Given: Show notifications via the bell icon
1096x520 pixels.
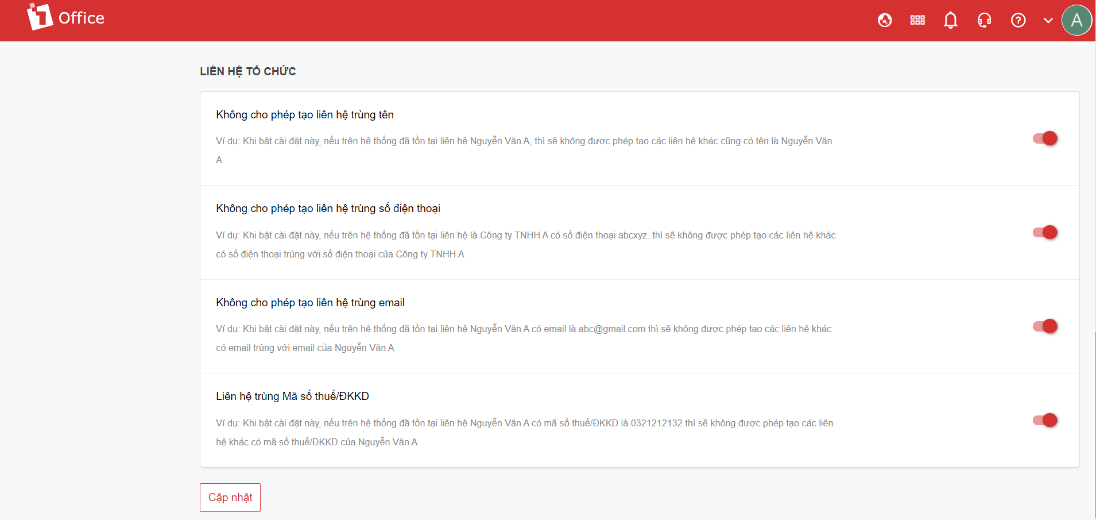Looking at the screenshot, I should point(950,21).
